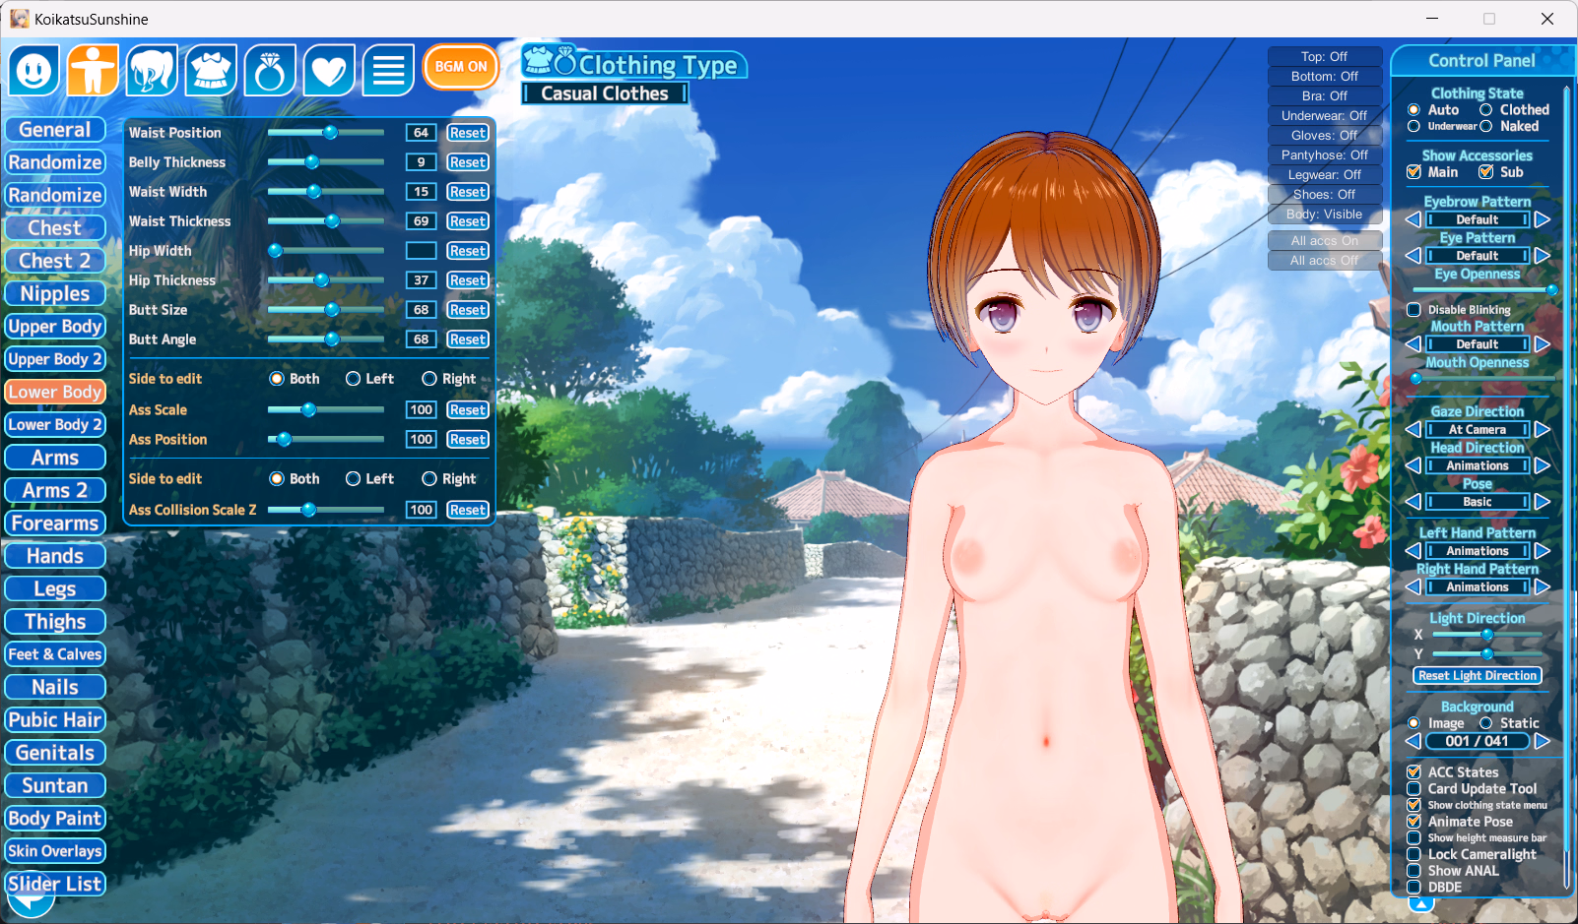Adjust the Butt Size slider

332,310
